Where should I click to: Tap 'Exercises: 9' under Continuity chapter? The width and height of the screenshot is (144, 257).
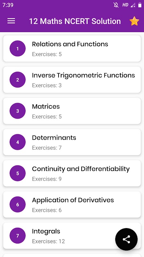tap(47, 179)
